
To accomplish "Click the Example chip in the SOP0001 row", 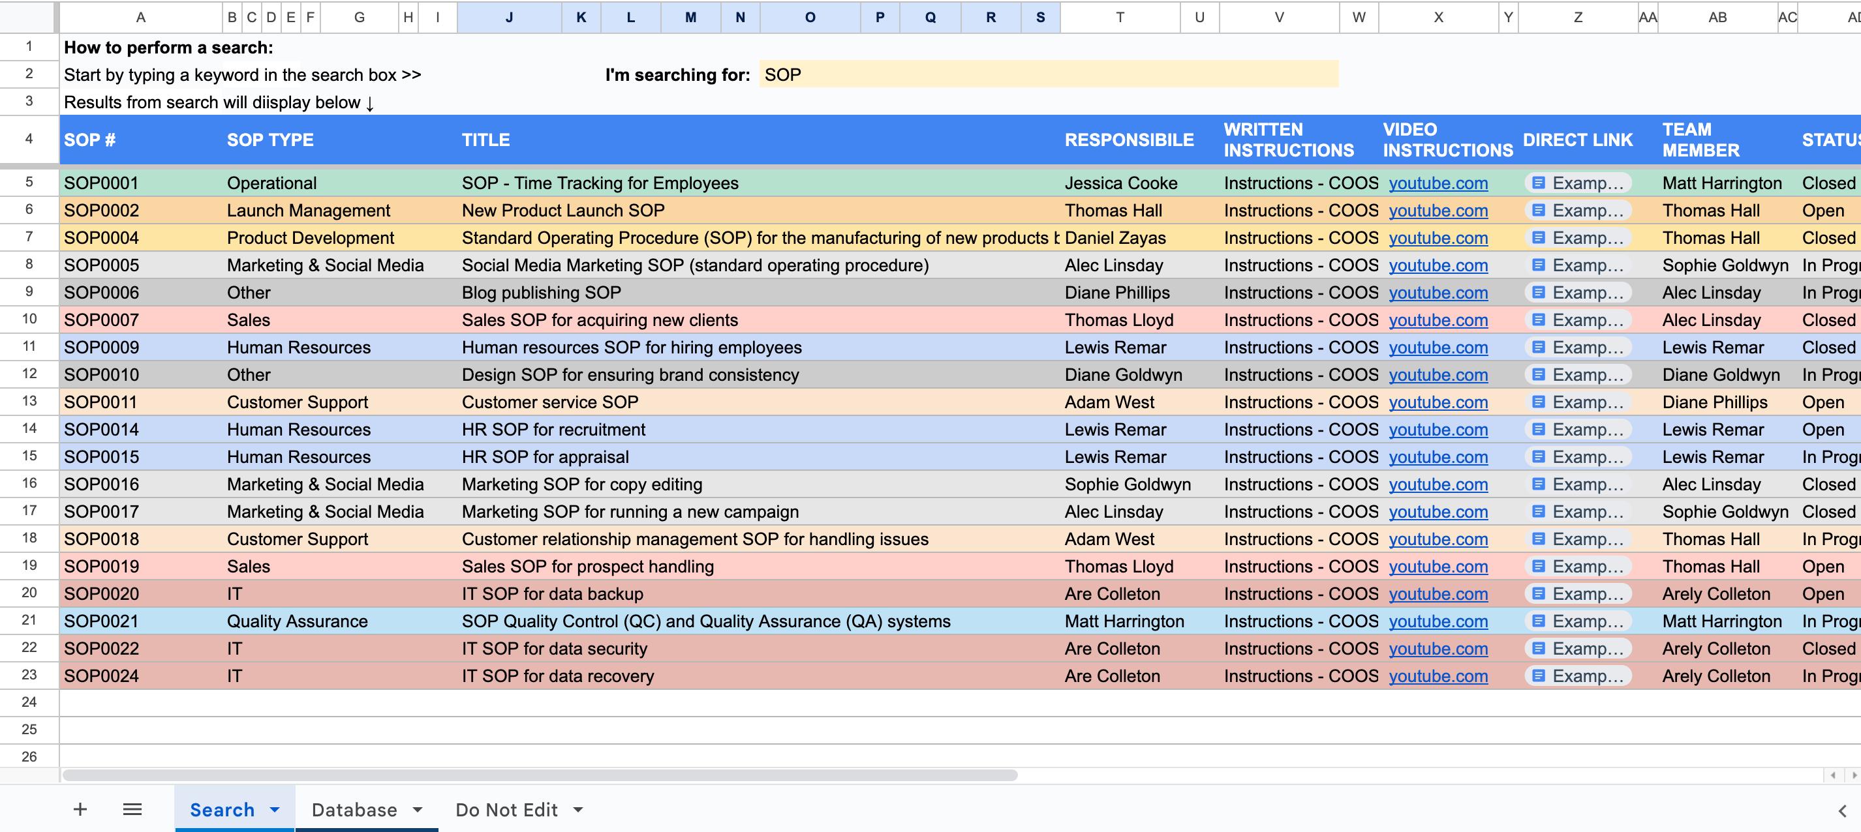I will tap(1579, 183).
